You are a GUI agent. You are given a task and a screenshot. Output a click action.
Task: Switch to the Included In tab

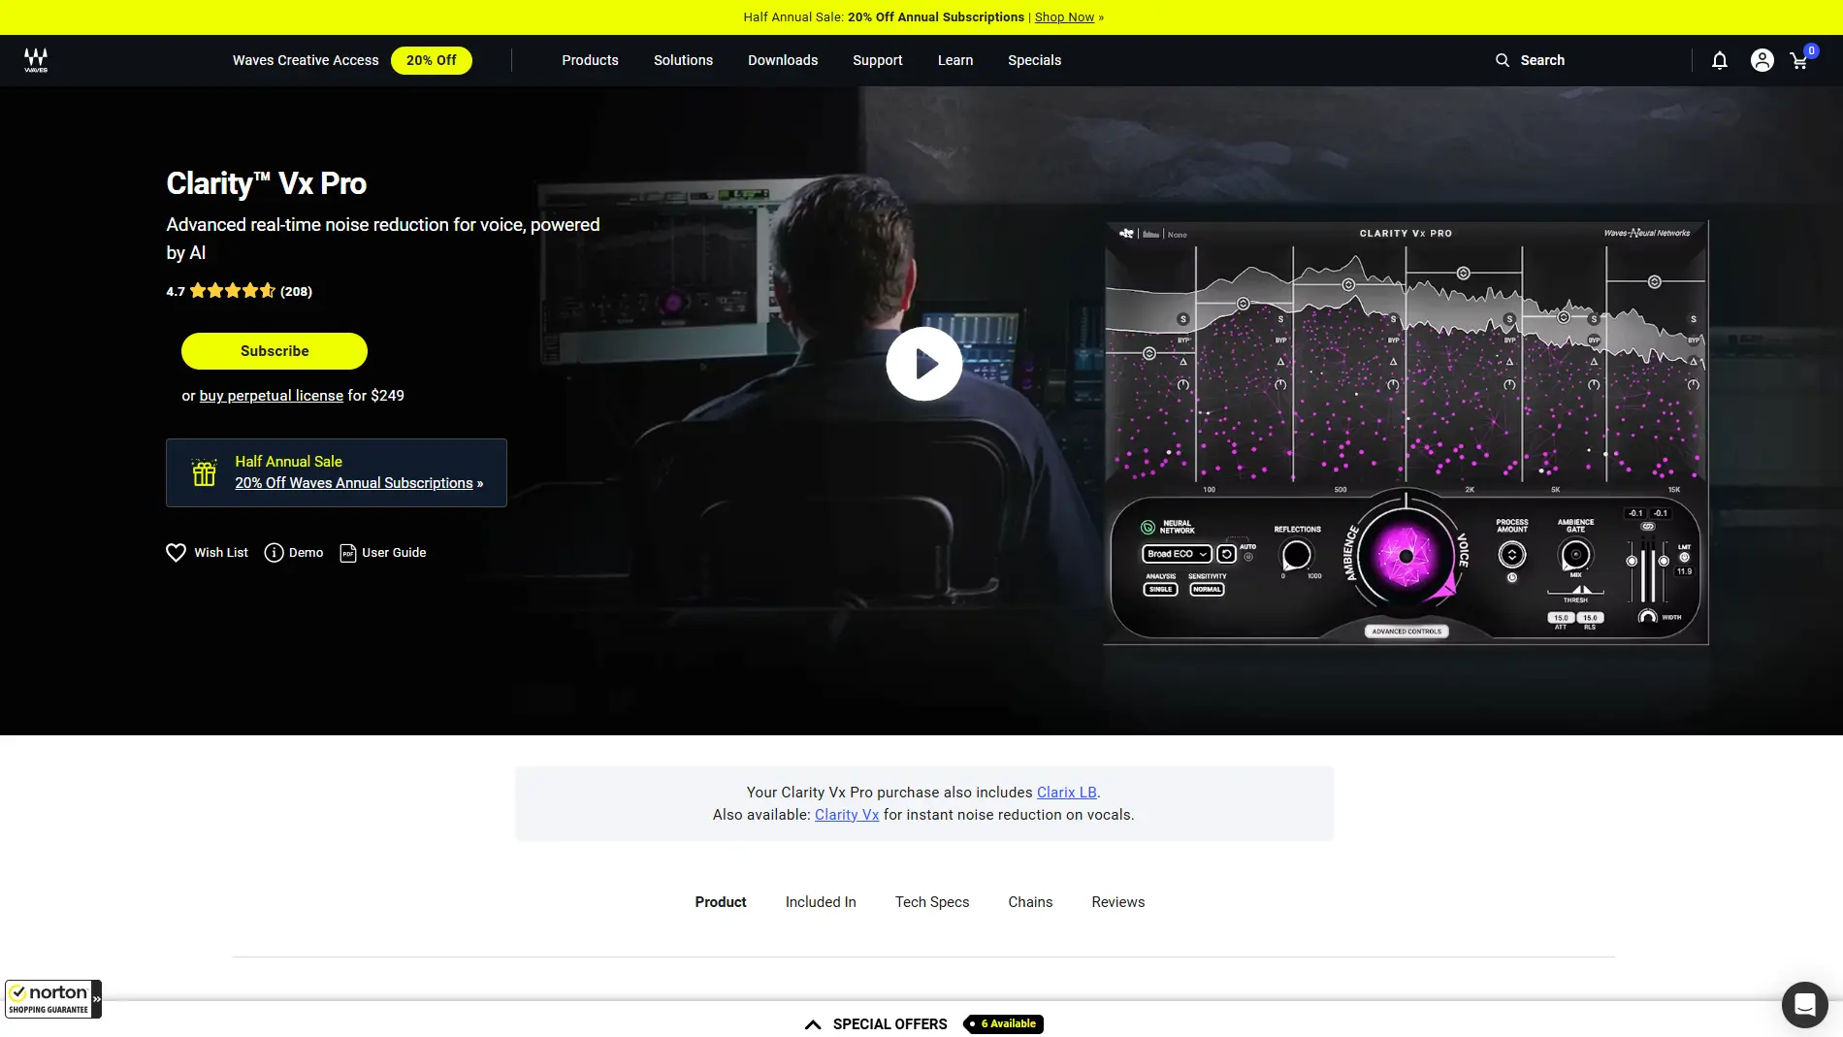click(x=821, y=902)
